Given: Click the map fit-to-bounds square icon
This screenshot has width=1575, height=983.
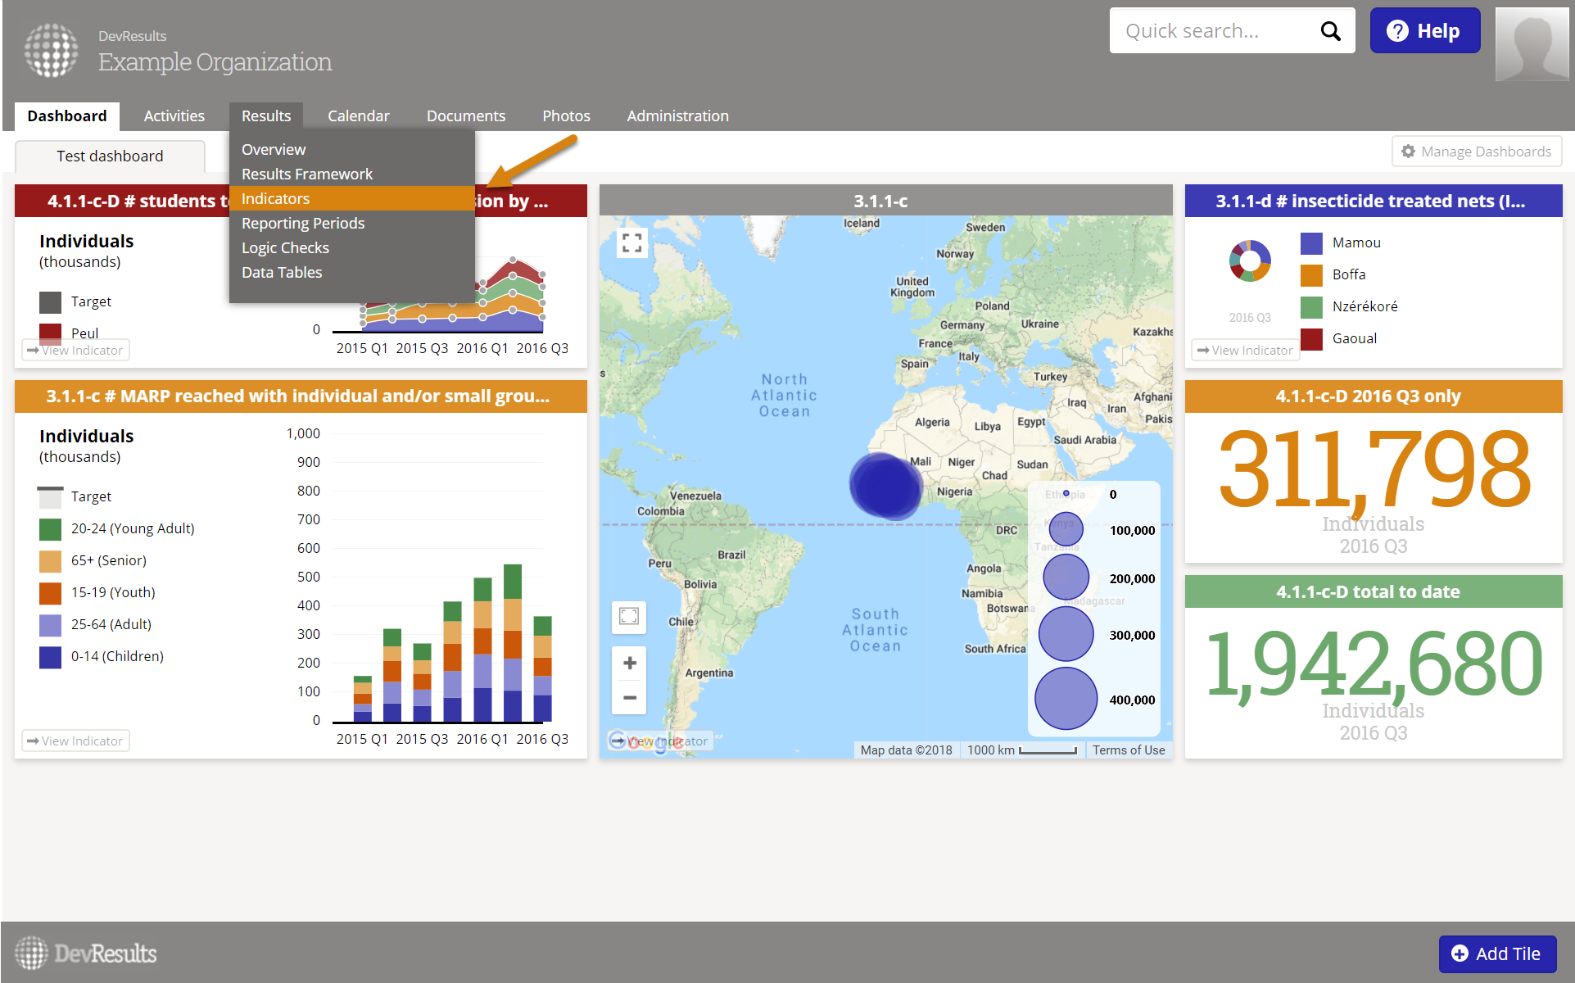Looking at the screenshot, I should click(629, 616).
